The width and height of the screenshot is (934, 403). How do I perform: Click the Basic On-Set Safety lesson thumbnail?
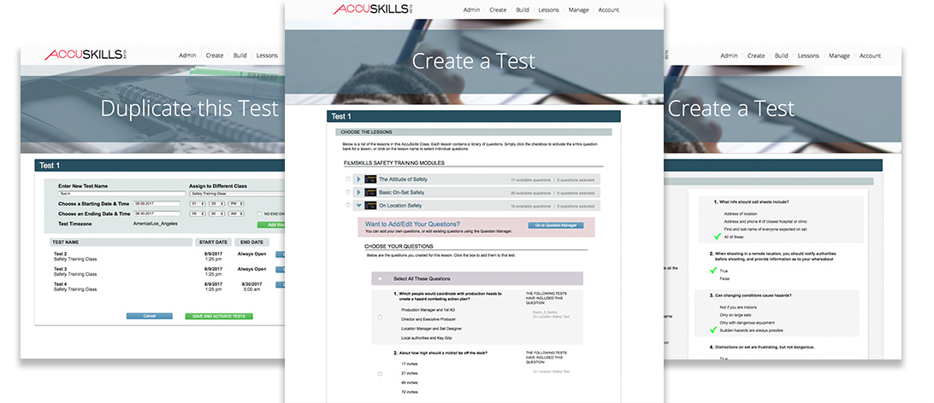coord(370,192)
